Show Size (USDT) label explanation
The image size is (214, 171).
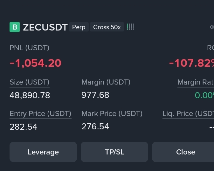coord(30,82)
